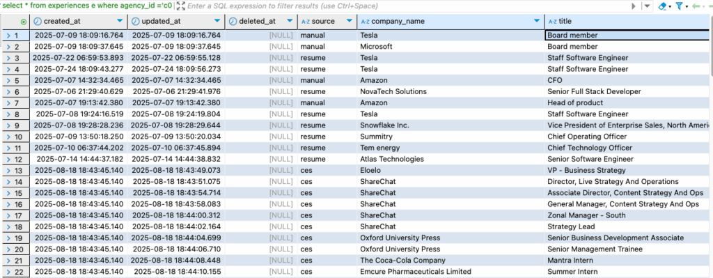This screenshot has height=278, width=713.
Task: Select row number 17 header
Action: point(16,216)
